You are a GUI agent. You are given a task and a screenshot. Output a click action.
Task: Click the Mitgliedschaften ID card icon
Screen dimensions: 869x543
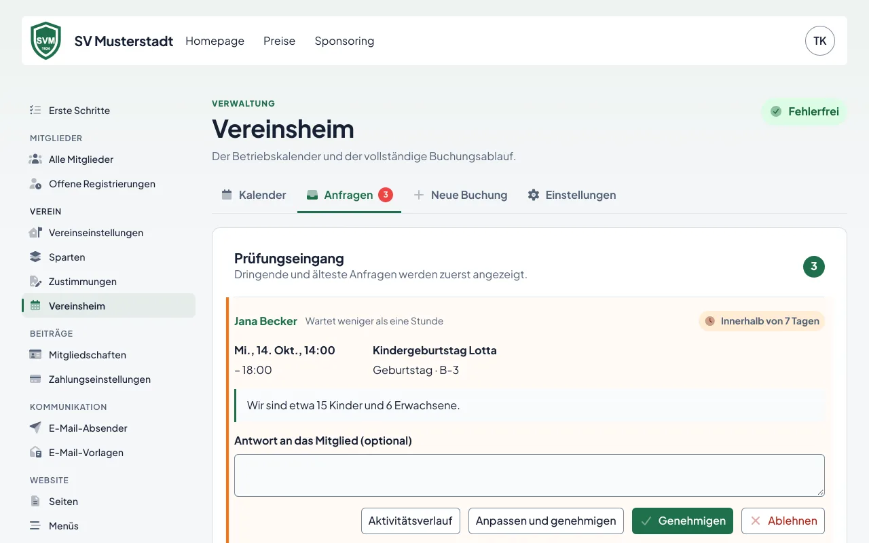click(x=35, y=354)
